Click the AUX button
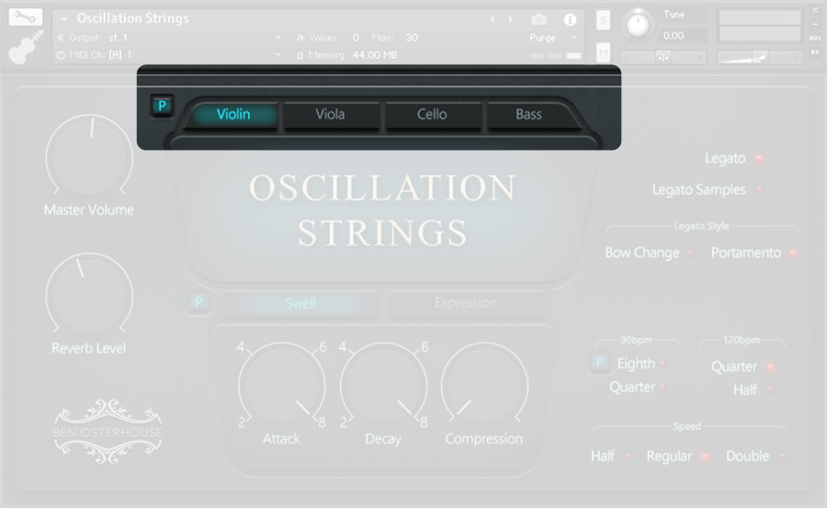 [815, 38]
